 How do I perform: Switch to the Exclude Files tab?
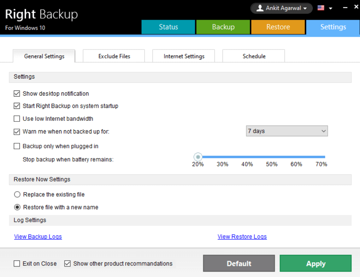tap(114, 56)
